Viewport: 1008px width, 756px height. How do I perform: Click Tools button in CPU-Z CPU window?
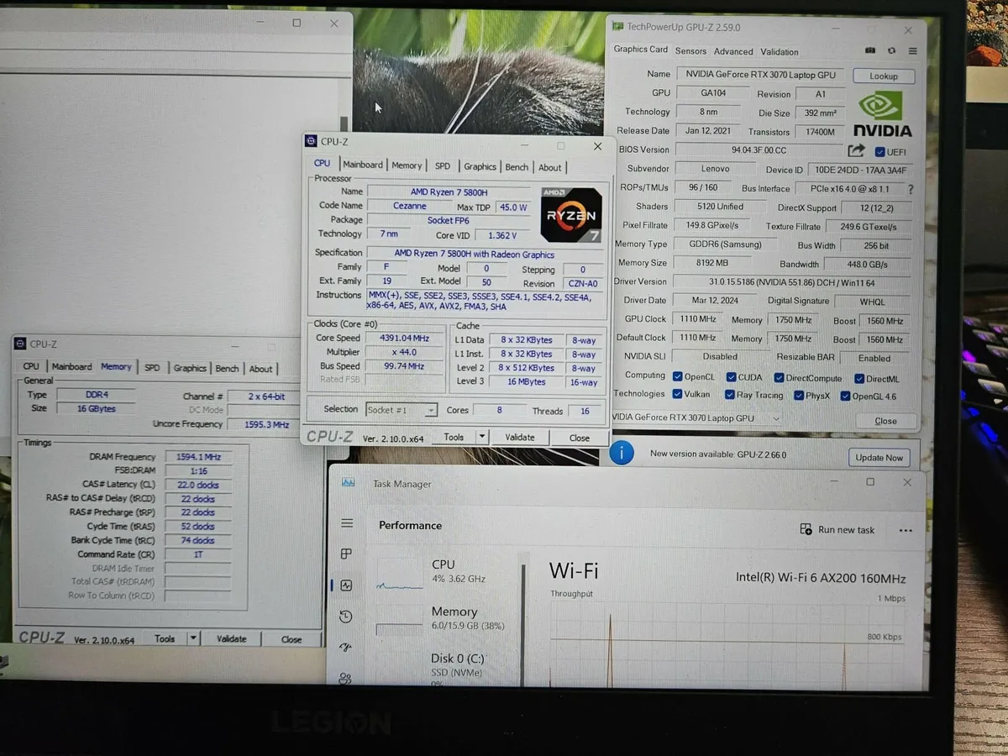[x=454, y=437]
